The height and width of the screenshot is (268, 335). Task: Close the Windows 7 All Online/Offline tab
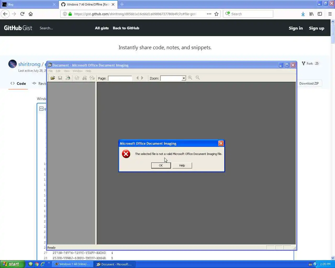coord(113,4)
